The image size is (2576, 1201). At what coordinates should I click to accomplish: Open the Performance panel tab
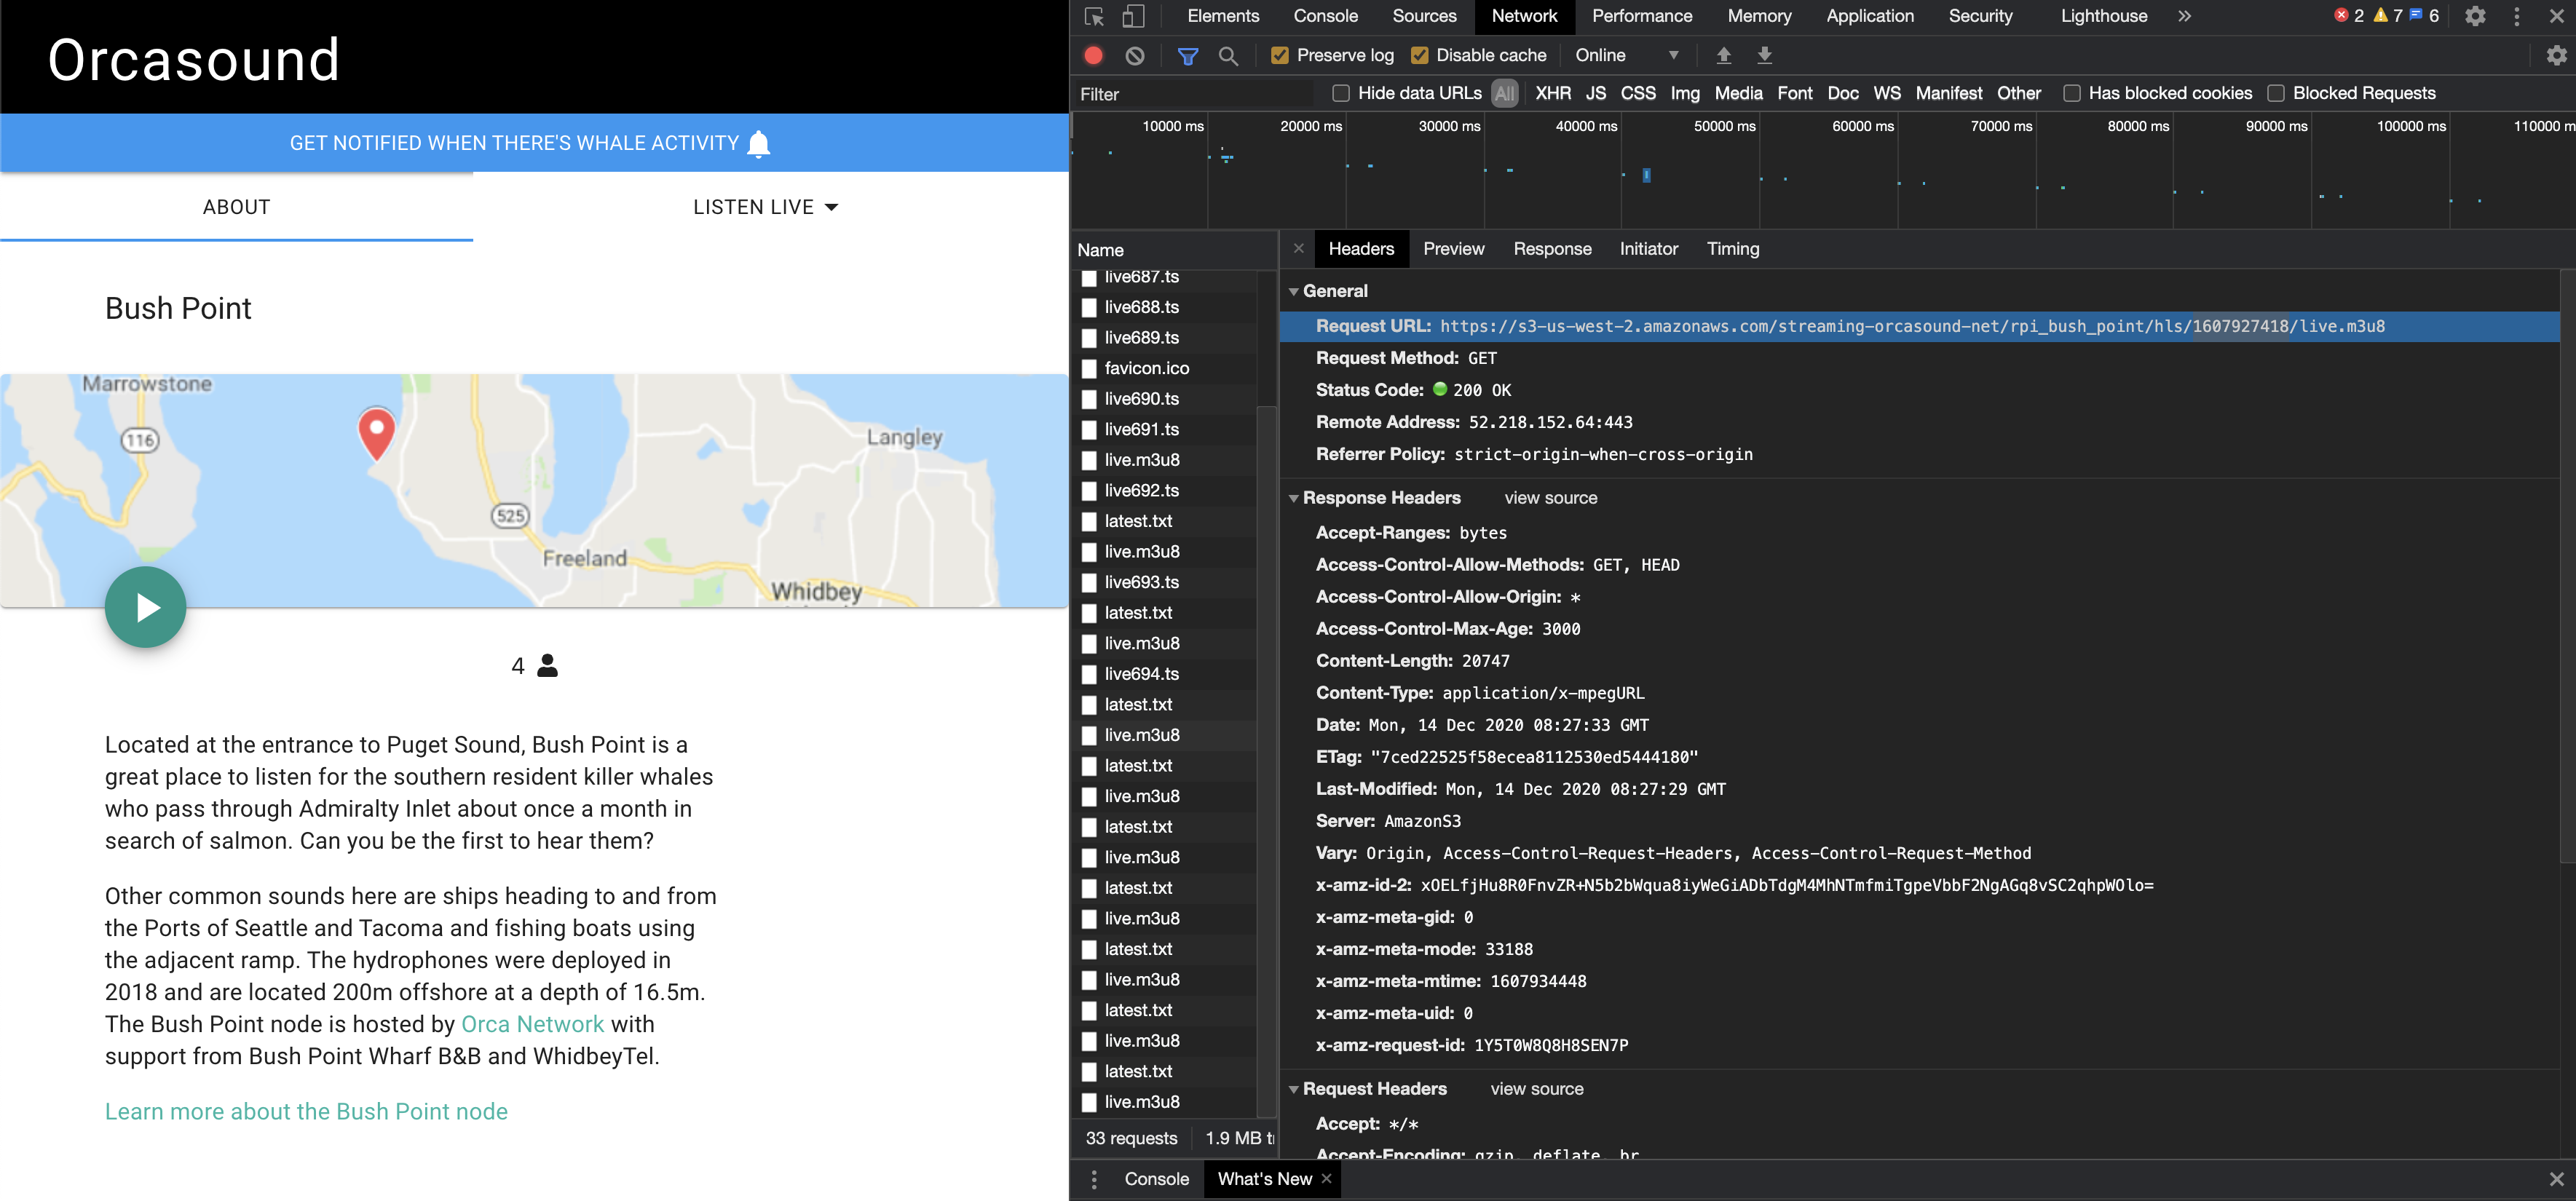pos(1641,16)
